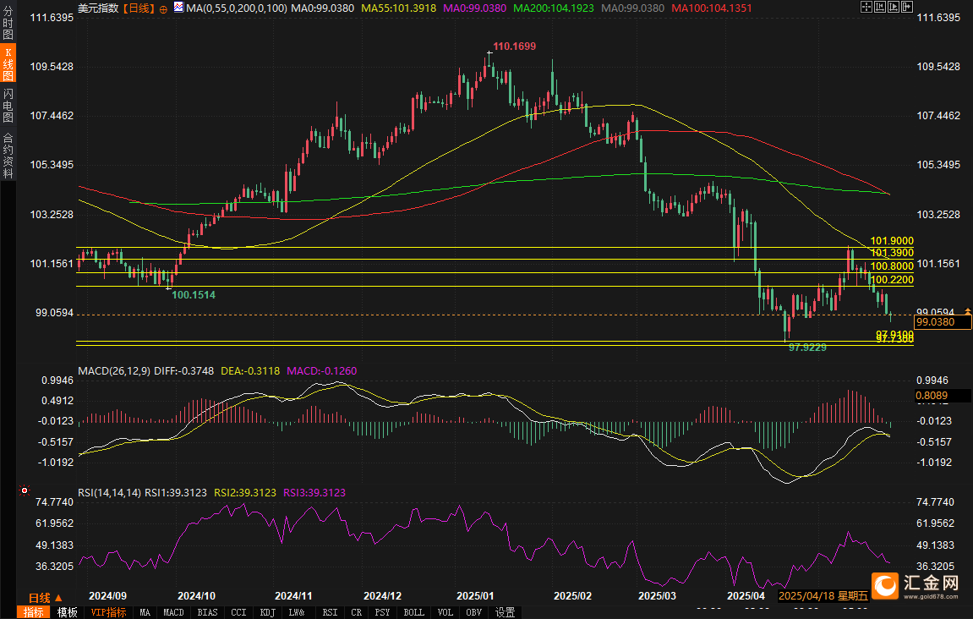Click the MA(0,55,0,200,0,100) parameters label

tap(237, 8)
